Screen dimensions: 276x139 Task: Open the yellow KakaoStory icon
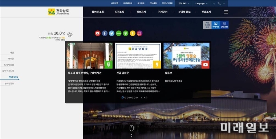133,33
